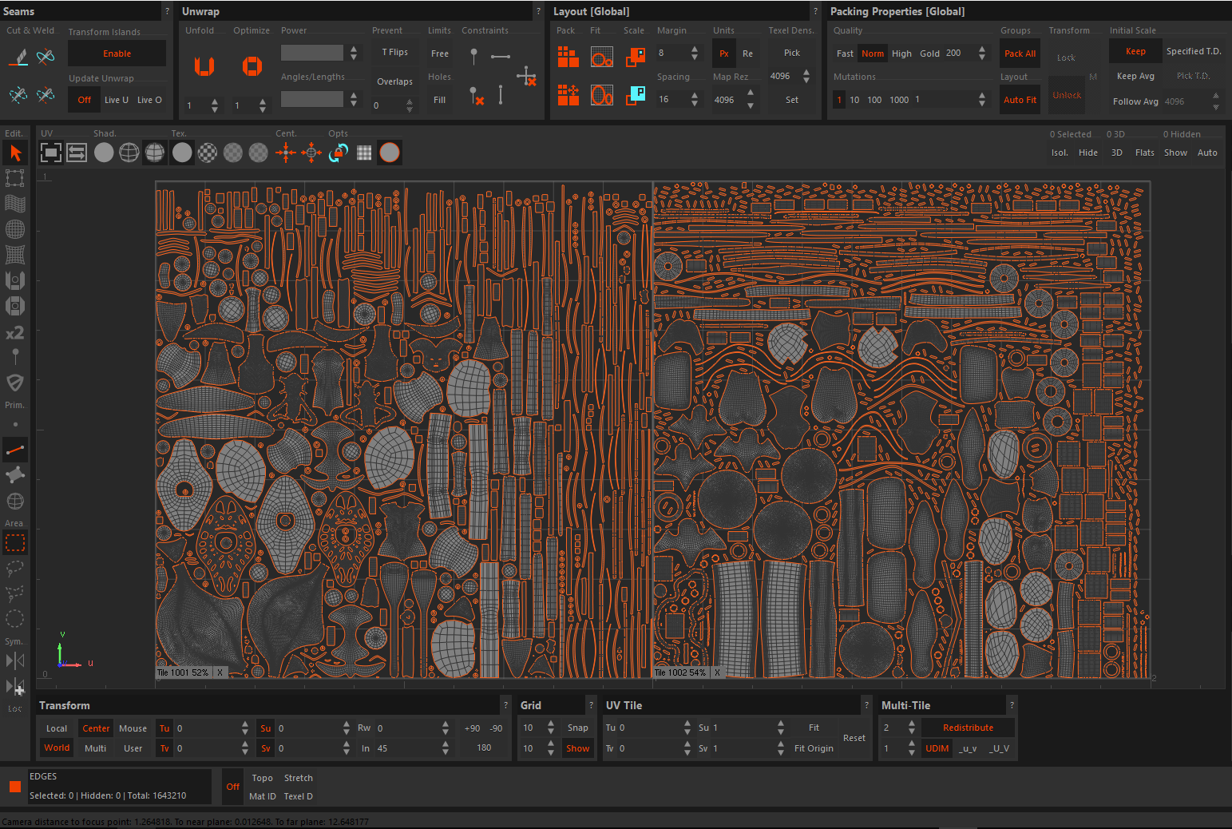
Task: Toggle UDIM mode in Multi-Tile
Action: pos(937,748)
